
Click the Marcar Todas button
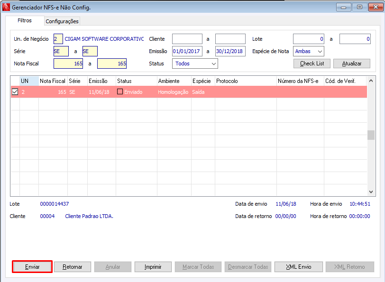tap(198, 267)
